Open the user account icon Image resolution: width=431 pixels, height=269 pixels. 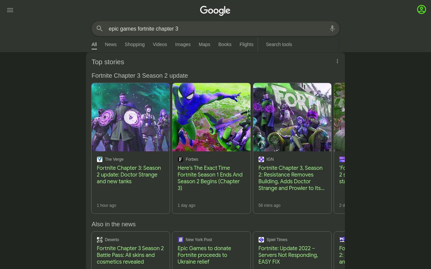tap(422, 9)
